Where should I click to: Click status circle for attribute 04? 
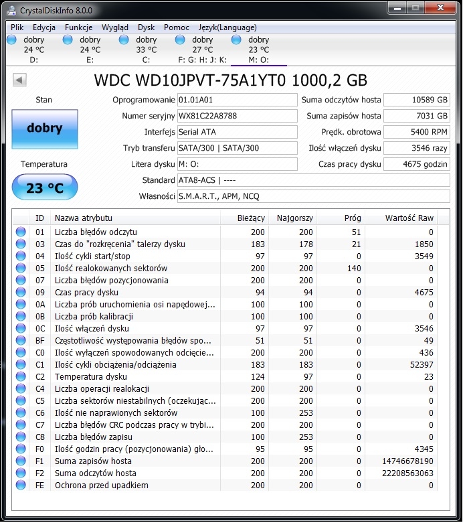(21, 256)
